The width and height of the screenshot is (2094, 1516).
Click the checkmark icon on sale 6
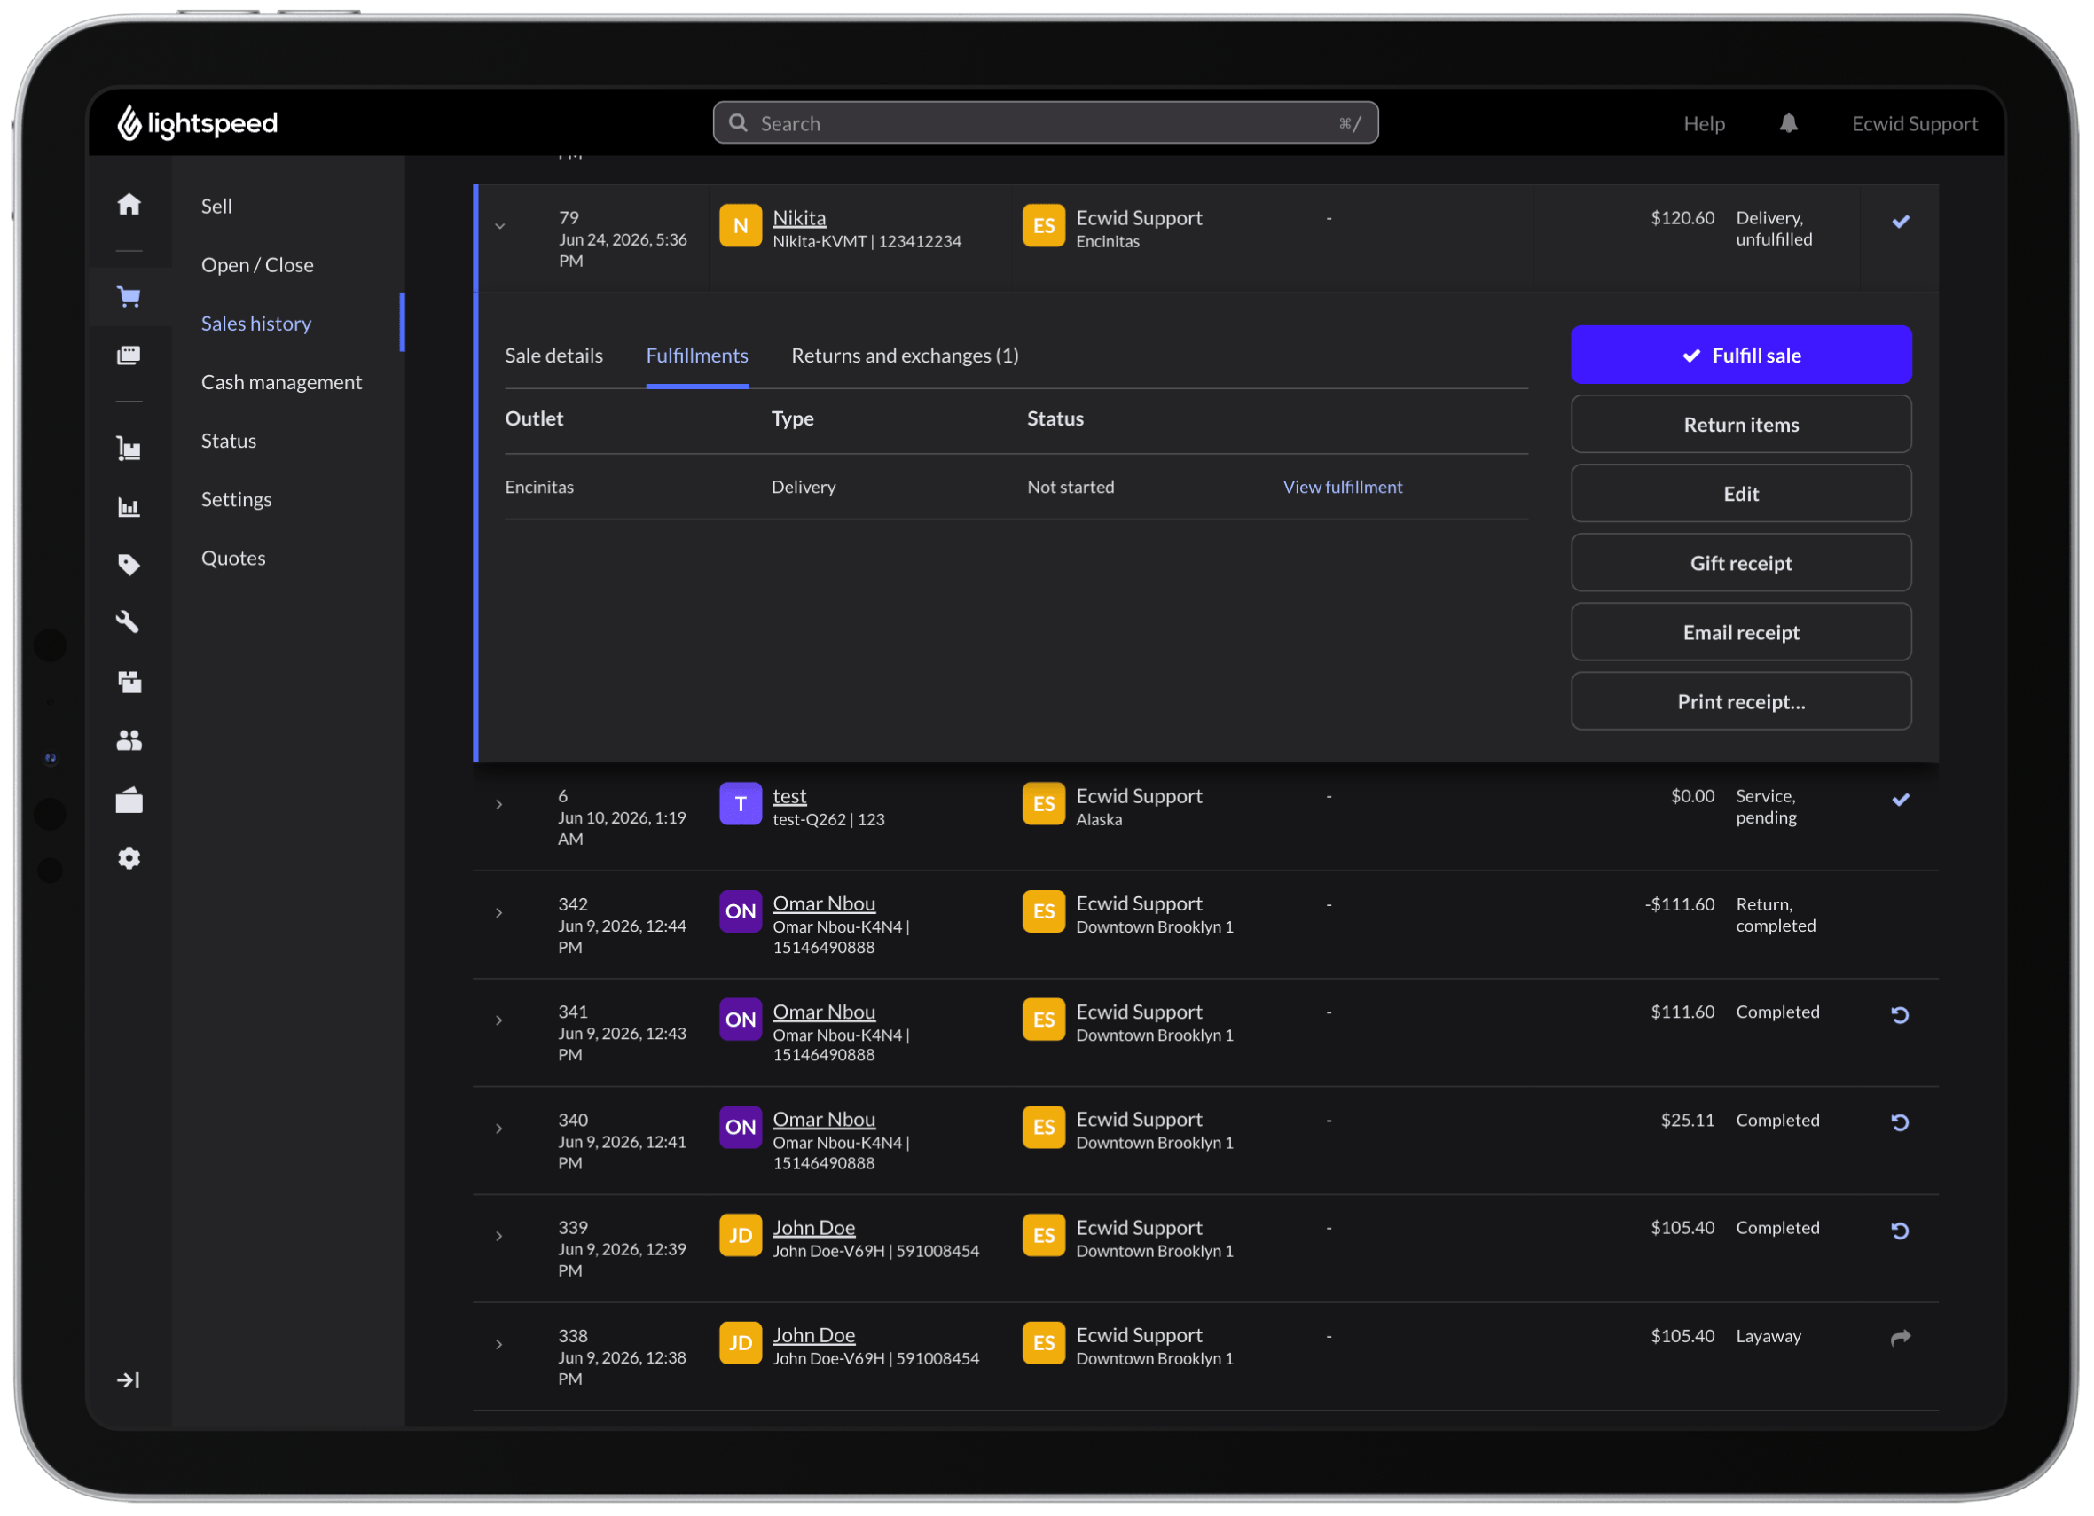click(x=1900, y=800)
